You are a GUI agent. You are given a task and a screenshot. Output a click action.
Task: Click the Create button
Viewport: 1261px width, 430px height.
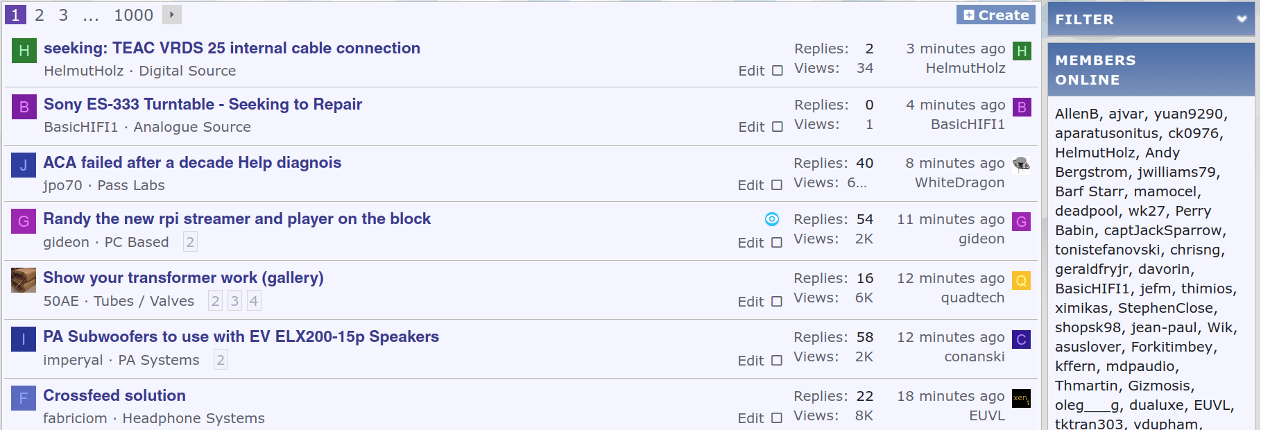pos(995,15)
